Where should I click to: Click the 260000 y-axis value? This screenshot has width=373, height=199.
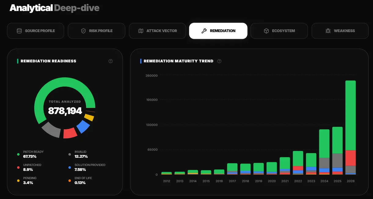pos(152,76)
